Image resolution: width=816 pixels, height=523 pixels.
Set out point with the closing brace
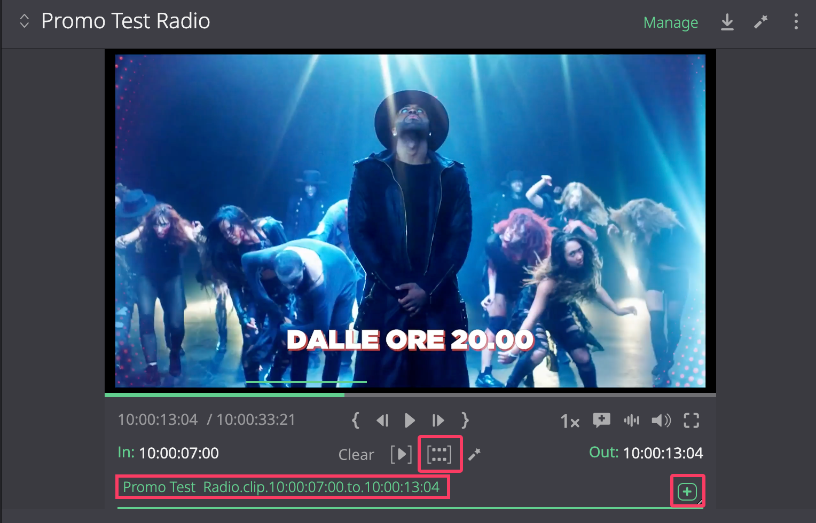(x=465, y=421)
